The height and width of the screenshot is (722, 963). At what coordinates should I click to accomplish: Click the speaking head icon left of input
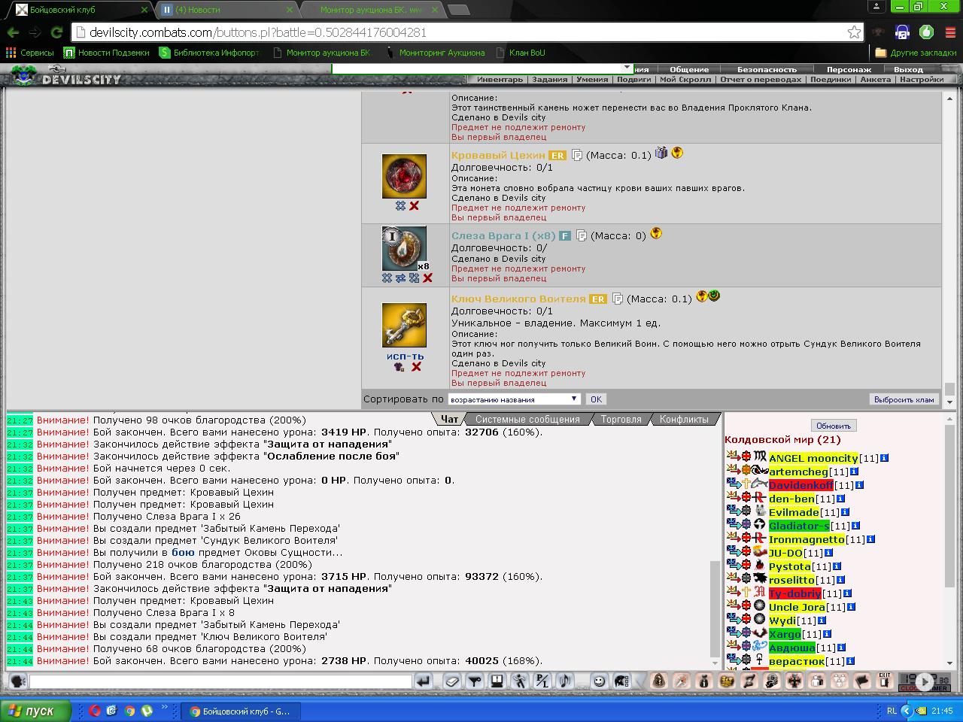17,681
